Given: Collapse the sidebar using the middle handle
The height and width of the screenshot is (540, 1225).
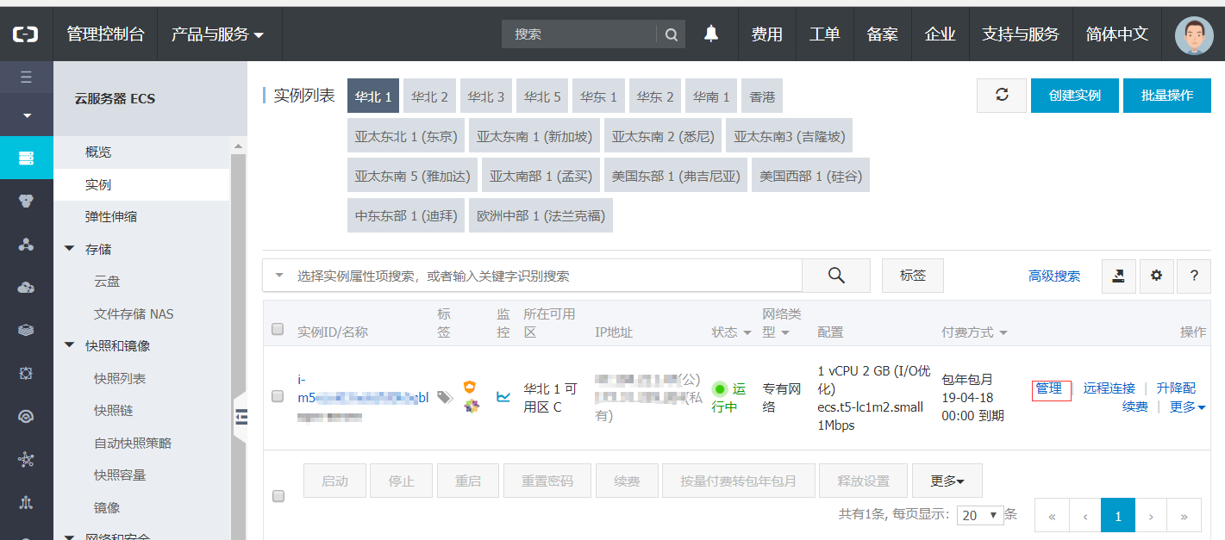Looking at the screenshot, I should coord(241,417).
